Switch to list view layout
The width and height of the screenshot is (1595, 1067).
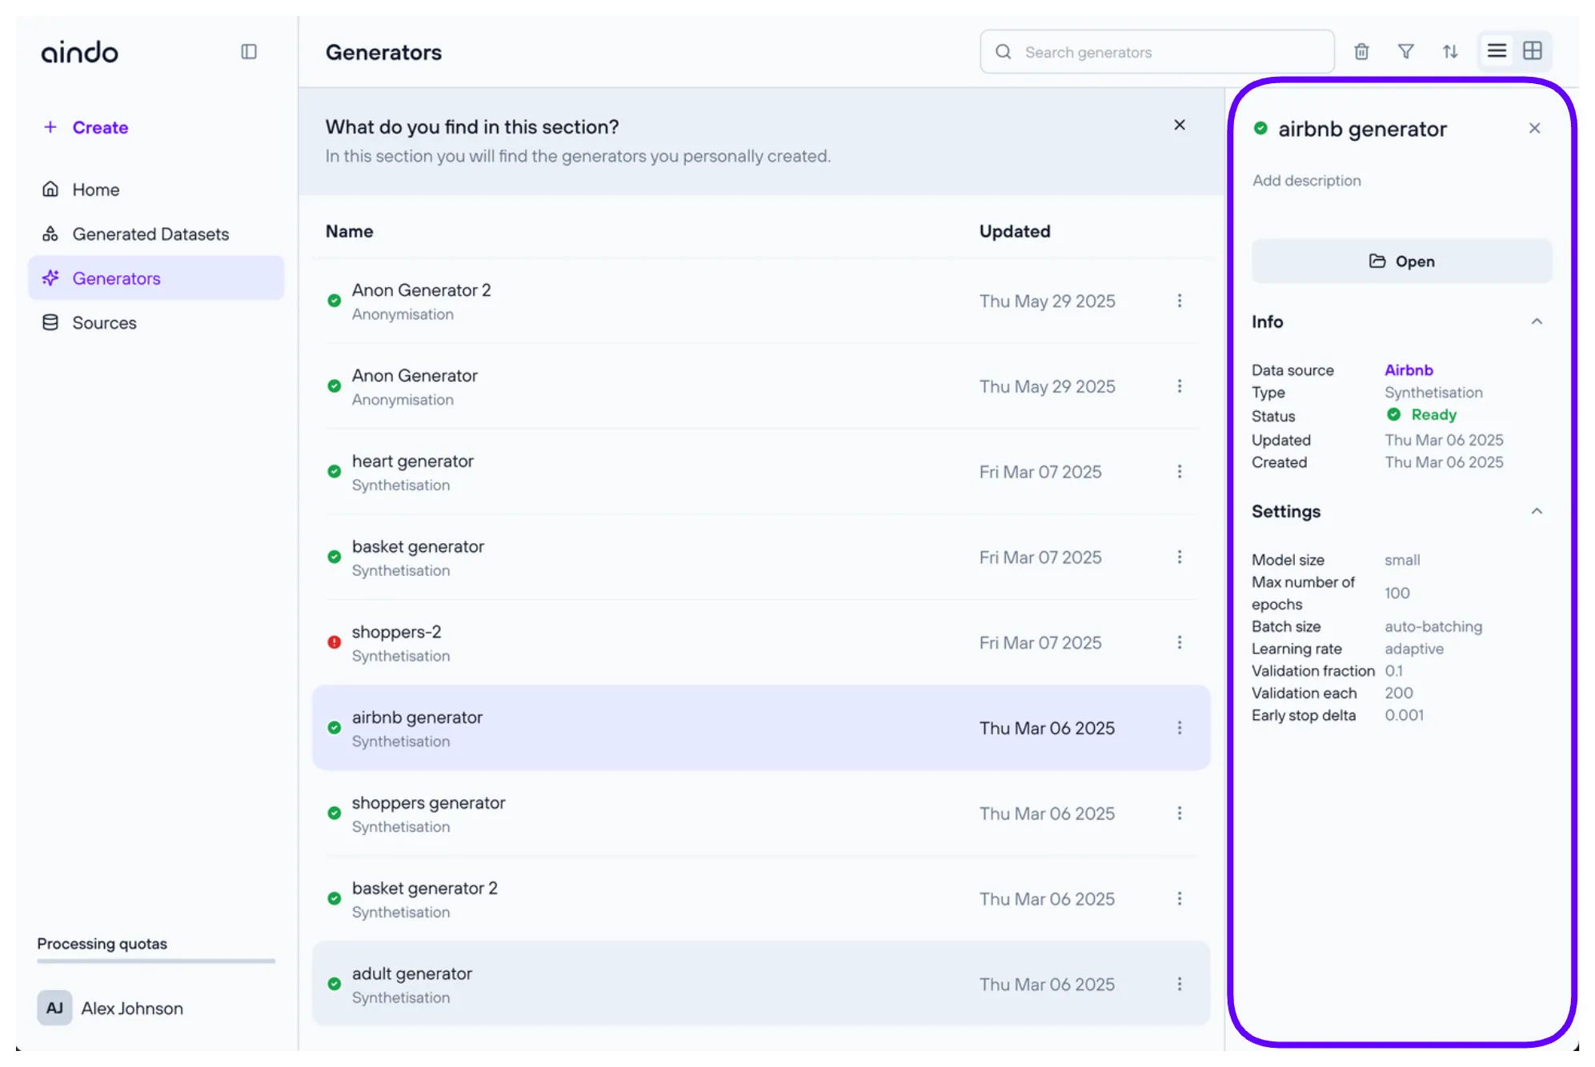click(1497, 51)
